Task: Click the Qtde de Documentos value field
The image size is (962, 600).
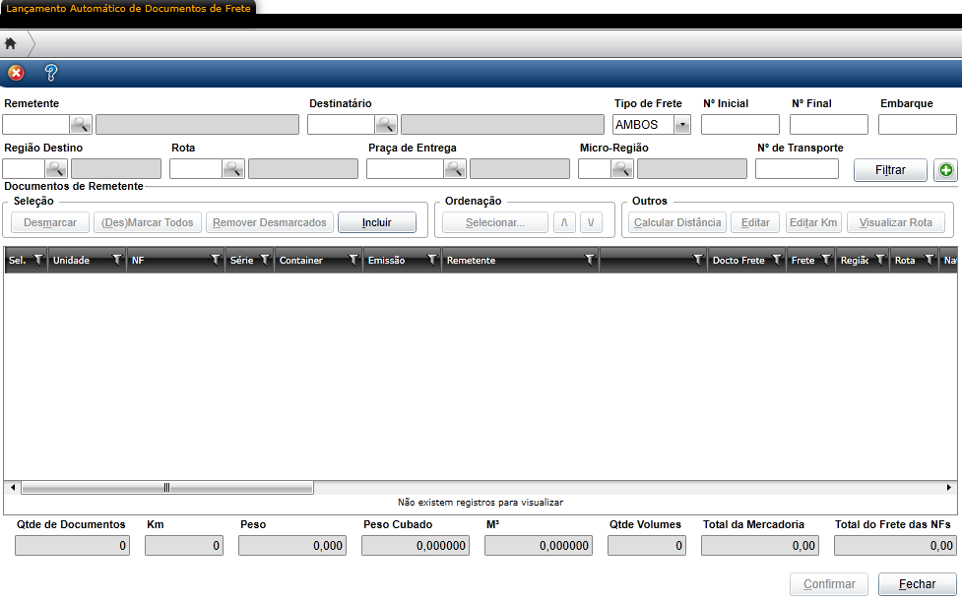Action: pos(73,546)
